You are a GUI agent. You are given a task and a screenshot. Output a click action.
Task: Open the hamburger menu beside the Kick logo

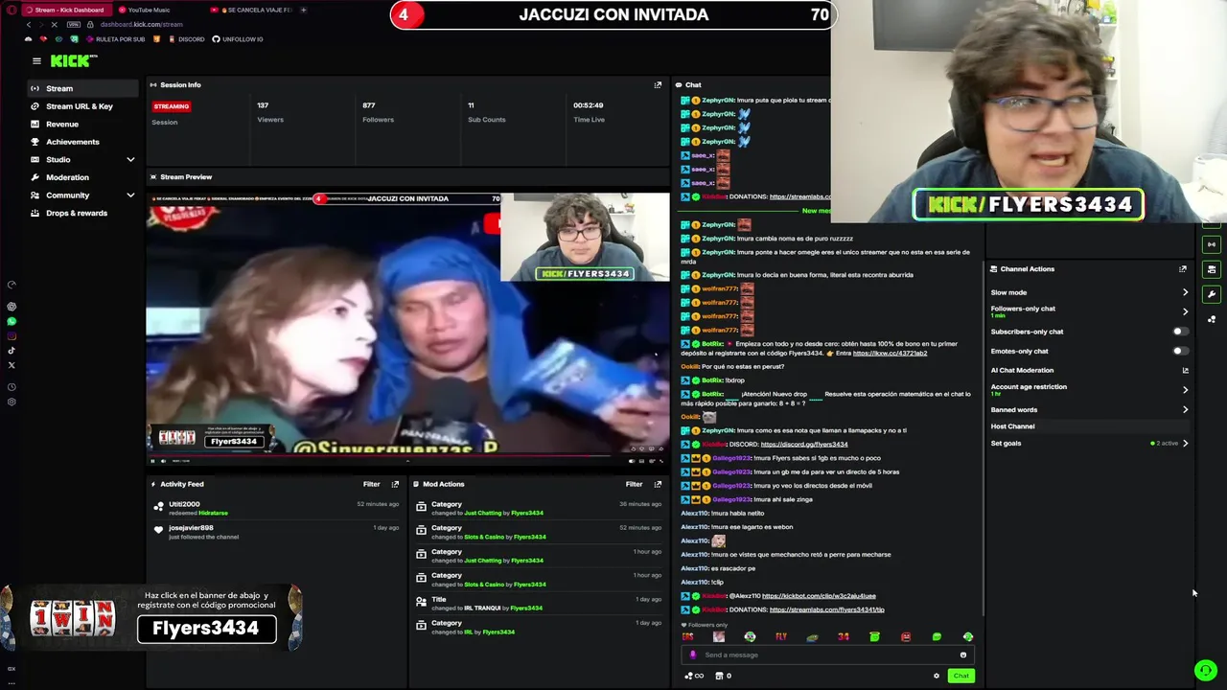tap(36, 60)
